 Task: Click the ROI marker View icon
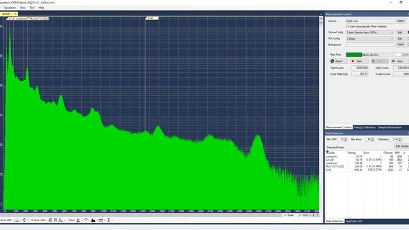point(101,220)
